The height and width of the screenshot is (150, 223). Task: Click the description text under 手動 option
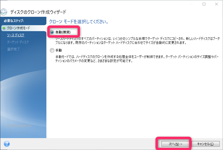click(137, 59)
